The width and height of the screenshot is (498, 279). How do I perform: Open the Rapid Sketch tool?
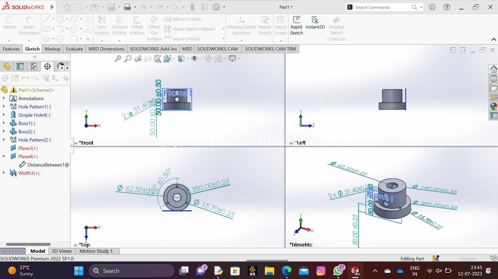[296, 26]
